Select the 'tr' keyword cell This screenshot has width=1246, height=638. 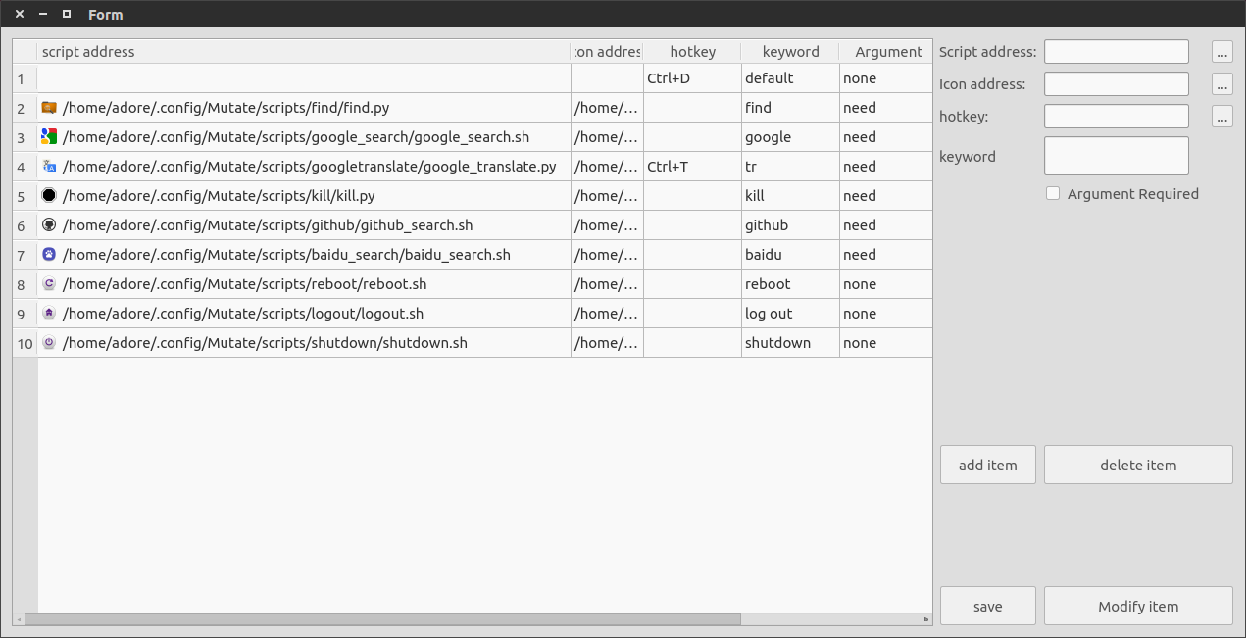(790, 167)
